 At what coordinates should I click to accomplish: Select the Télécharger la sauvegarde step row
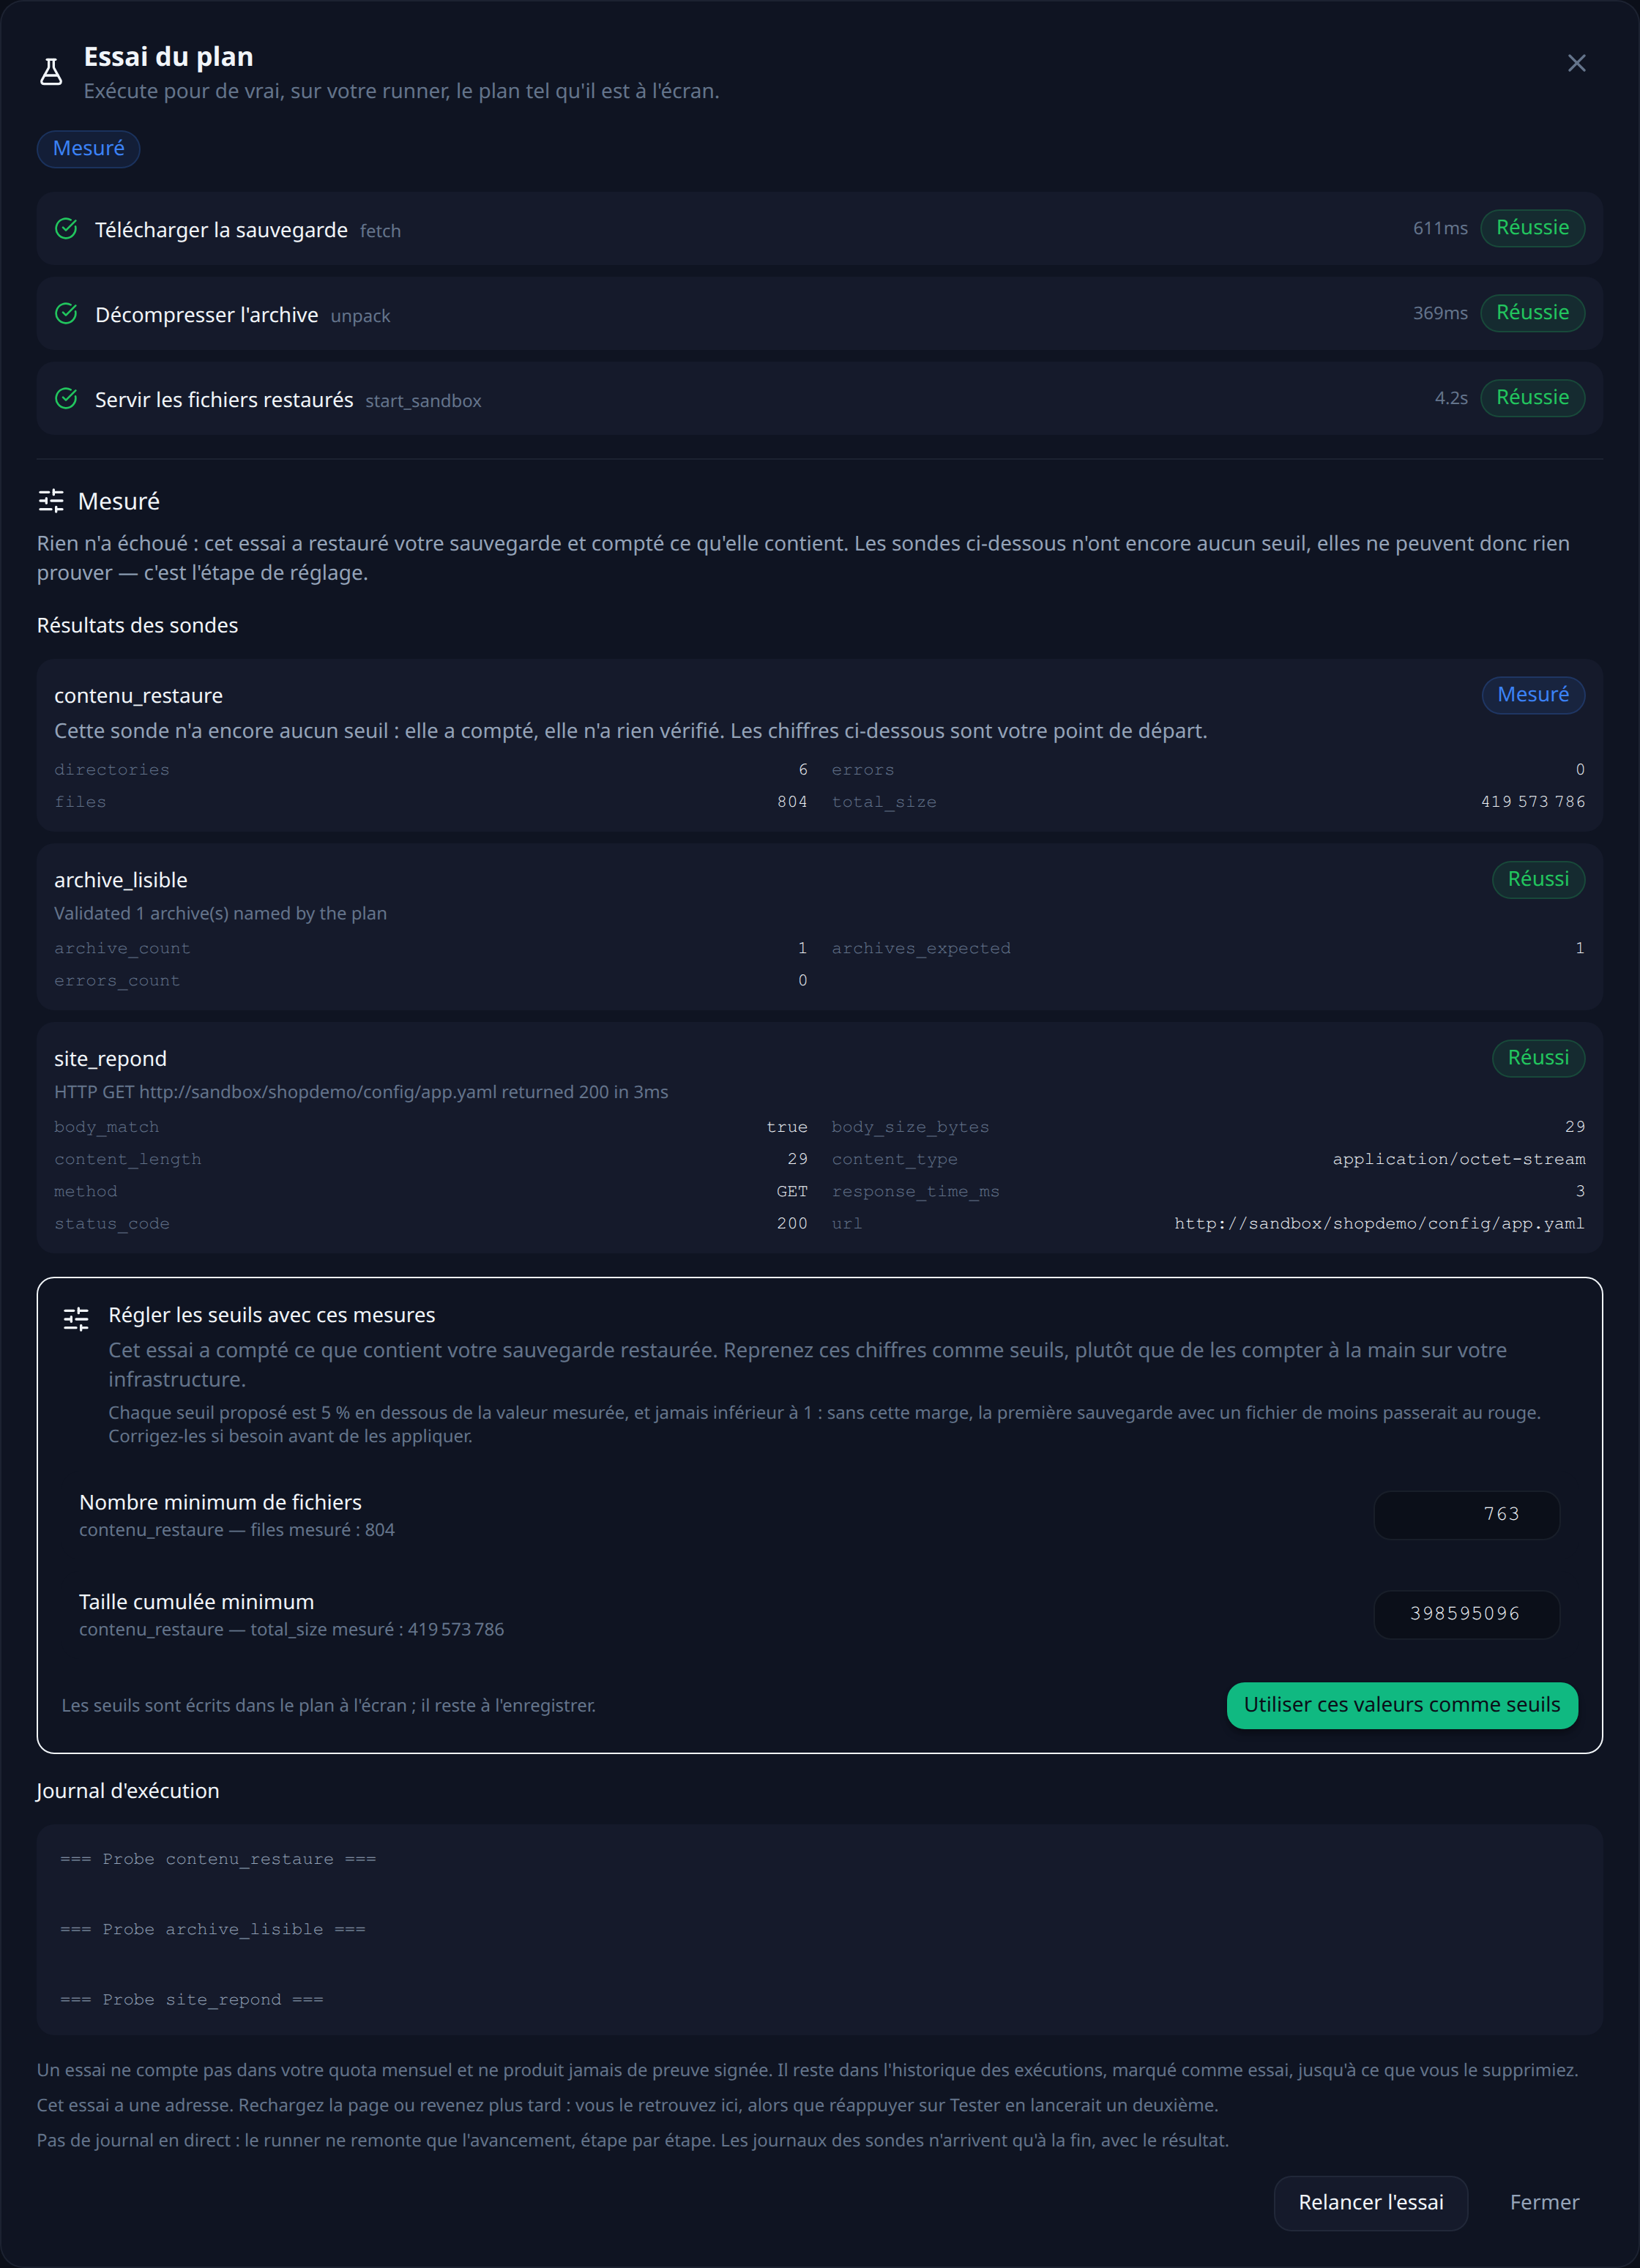click(820, 229)
